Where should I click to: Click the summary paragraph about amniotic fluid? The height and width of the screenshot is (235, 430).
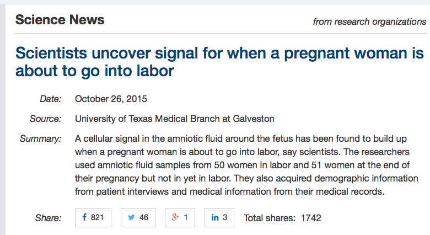(x=246, y=165)
